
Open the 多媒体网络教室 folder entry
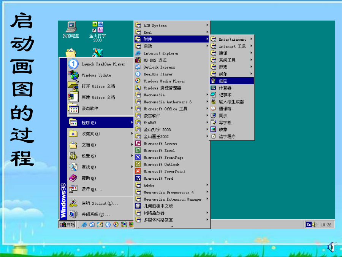[x=172, y=220]
